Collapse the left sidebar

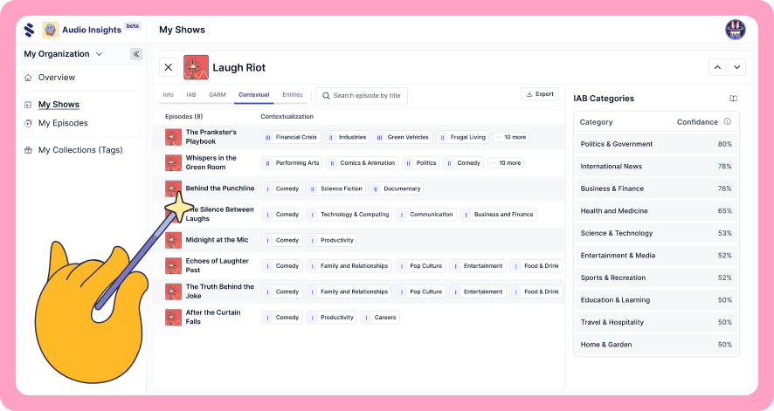[x=136, y=54]
